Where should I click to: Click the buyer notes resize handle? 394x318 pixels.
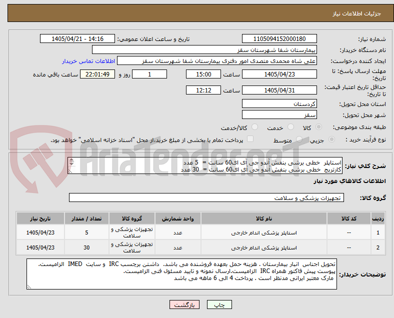pos(29,287)
